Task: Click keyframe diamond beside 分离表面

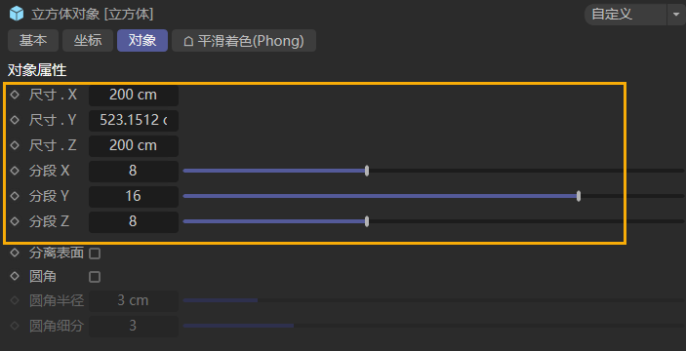Action: pos(15,253)
